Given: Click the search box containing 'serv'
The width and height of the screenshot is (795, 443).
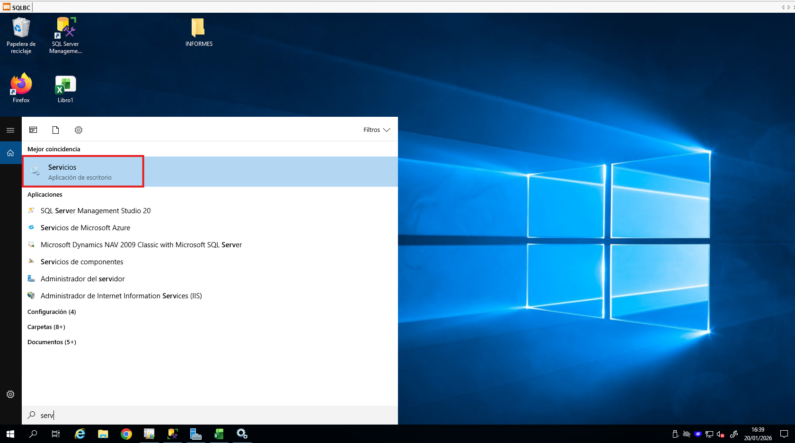Looking at the screenshot, I should pyautogui.click(x=210, y=415).
